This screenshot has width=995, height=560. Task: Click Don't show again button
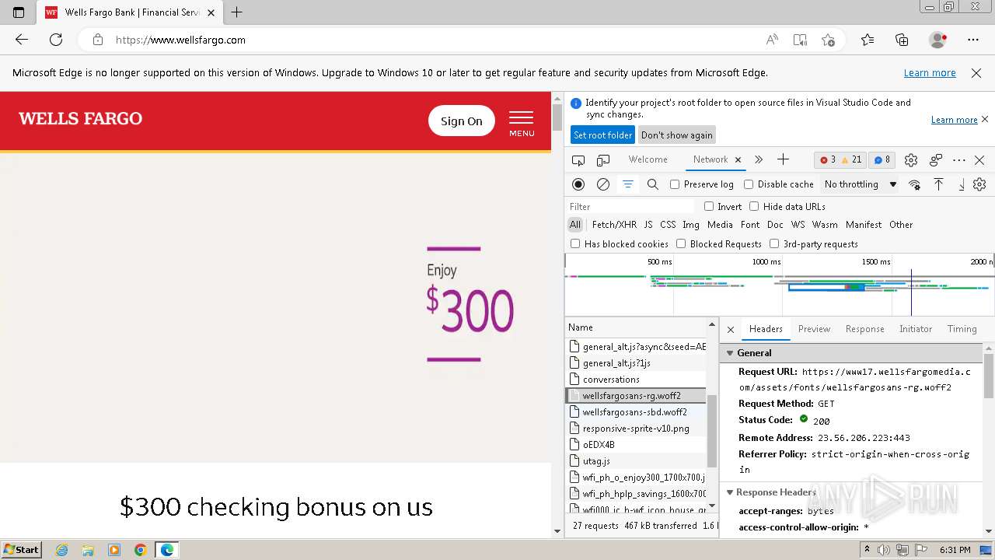(x=676, y=135)
